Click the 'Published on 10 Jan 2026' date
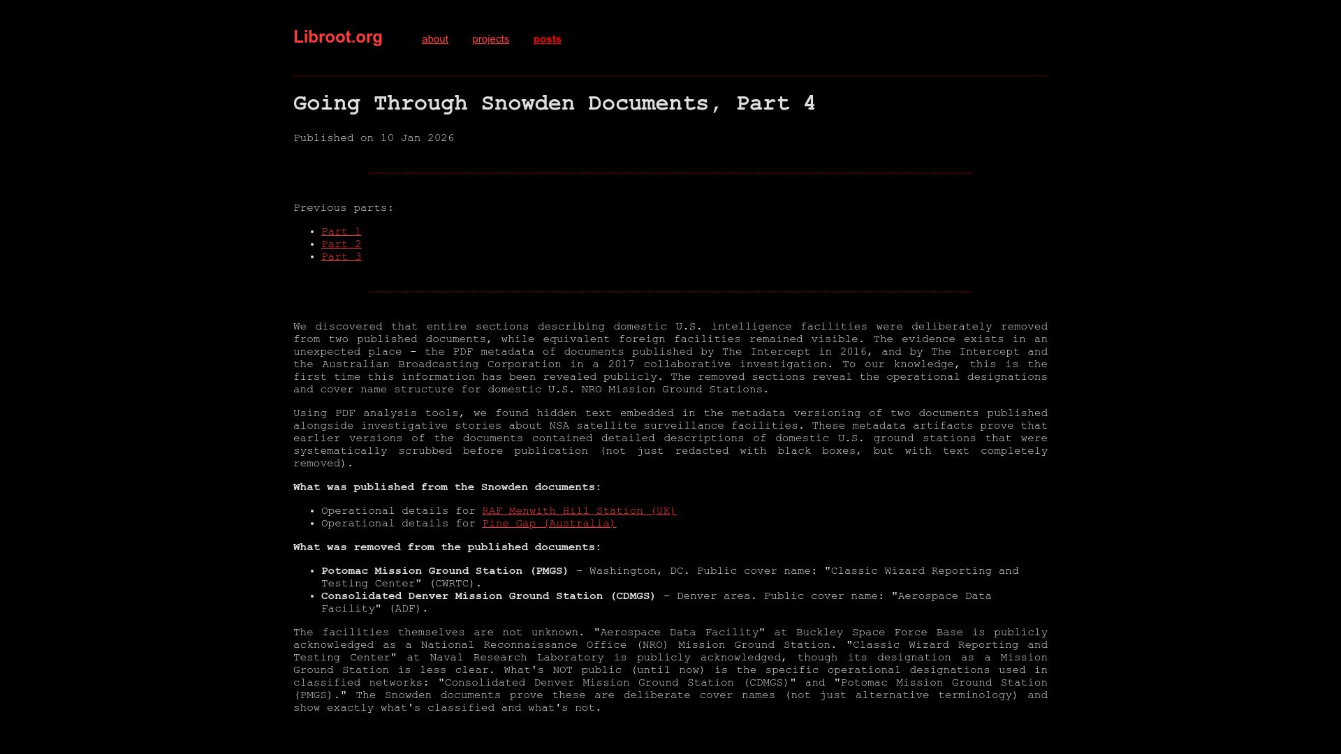Viewport: 1341px width, 754px height. (374, 138)
